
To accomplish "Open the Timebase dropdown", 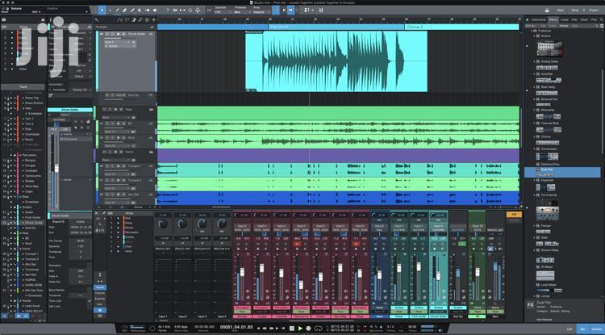I will 240,12.
